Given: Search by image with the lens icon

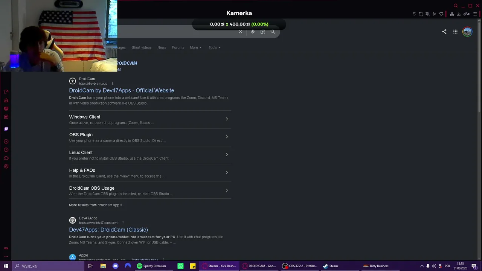Looking at the screenshot, I should [263, 32].
